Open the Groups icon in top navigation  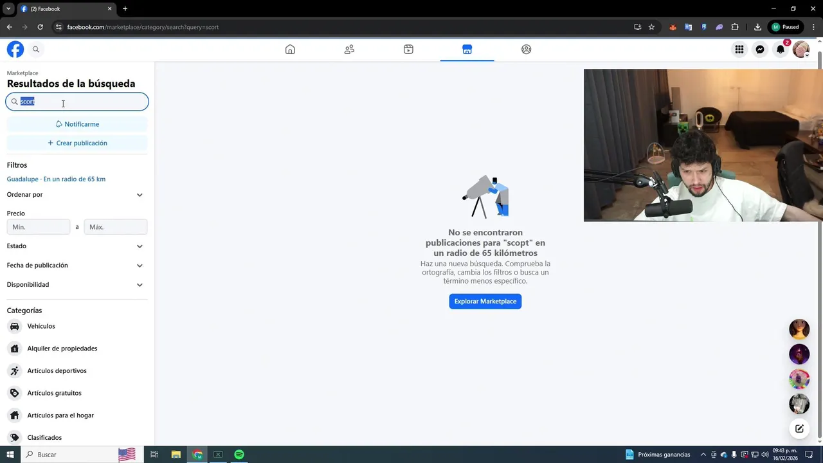527,50
